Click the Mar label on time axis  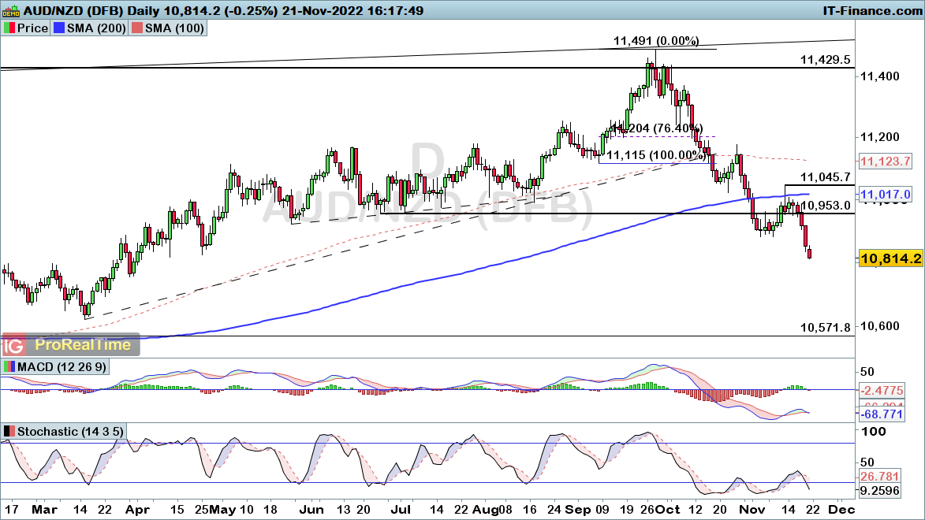click(x=44, y=510)
